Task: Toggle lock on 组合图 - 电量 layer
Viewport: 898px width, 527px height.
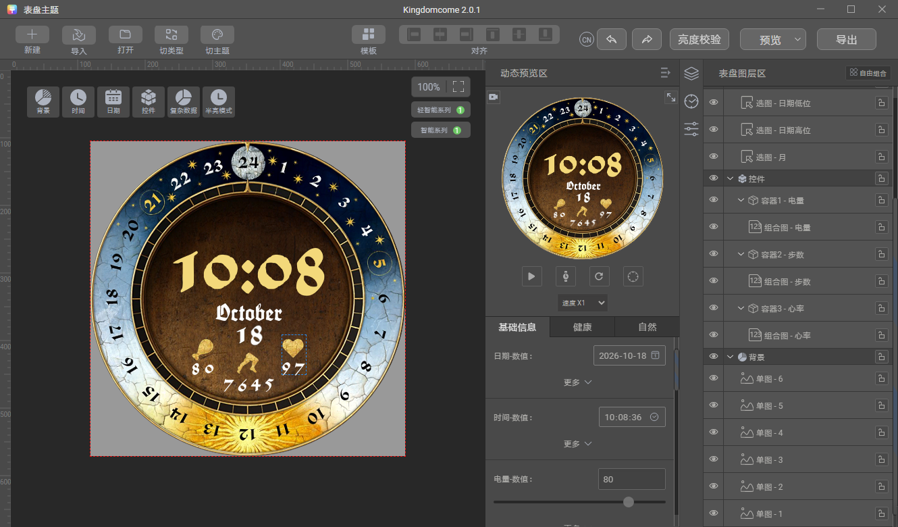Action: [881, 228]
